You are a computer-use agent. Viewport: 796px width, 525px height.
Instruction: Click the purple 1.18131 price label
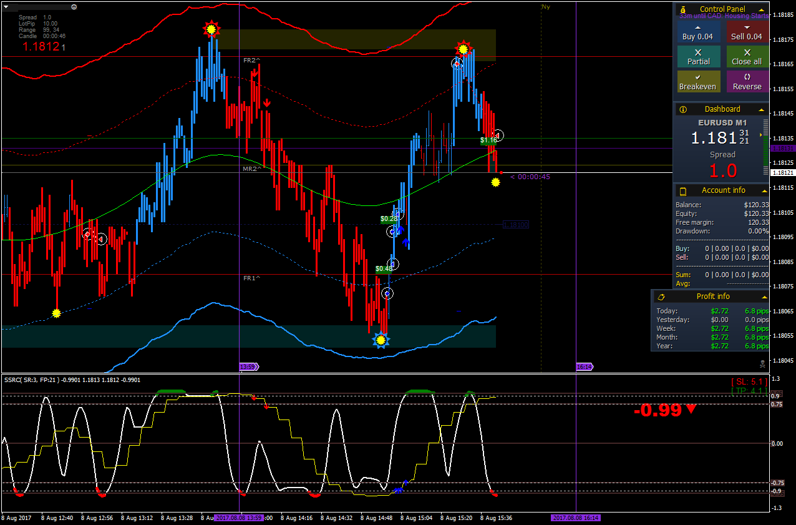pyautogui.click(x=782, y=149)
